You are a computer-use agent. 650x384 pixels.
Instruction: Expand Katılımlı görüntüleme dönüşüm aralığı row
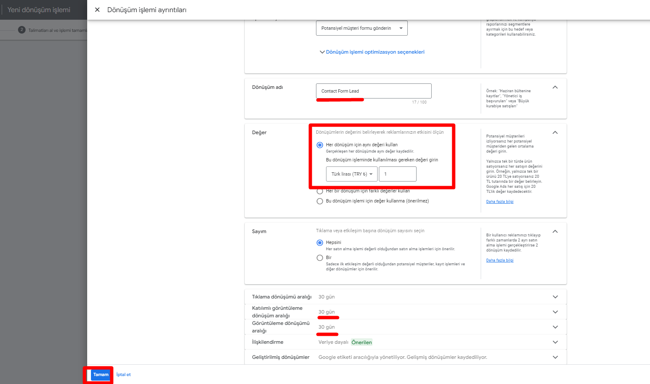tap(555, 312)
